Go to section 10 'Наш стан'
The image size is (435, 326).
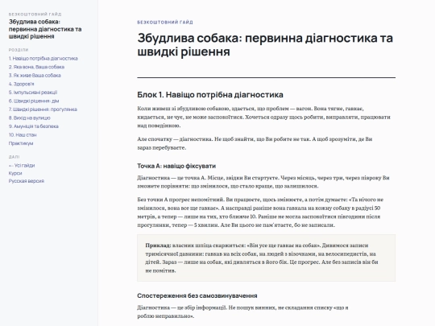23,134
